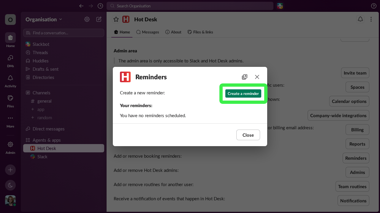Switch to the Home tab
The height and width of the screenshot is (213, 380).
coord(122,32)
